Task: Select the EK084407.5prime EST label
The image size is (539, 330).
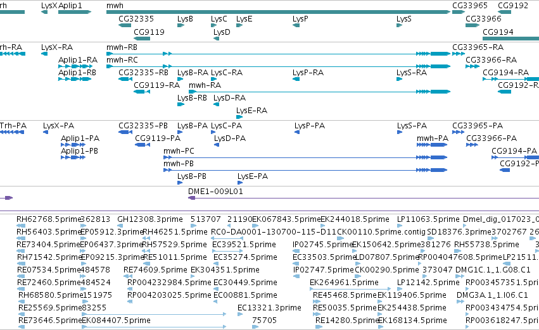Action: tap(116, 321)
